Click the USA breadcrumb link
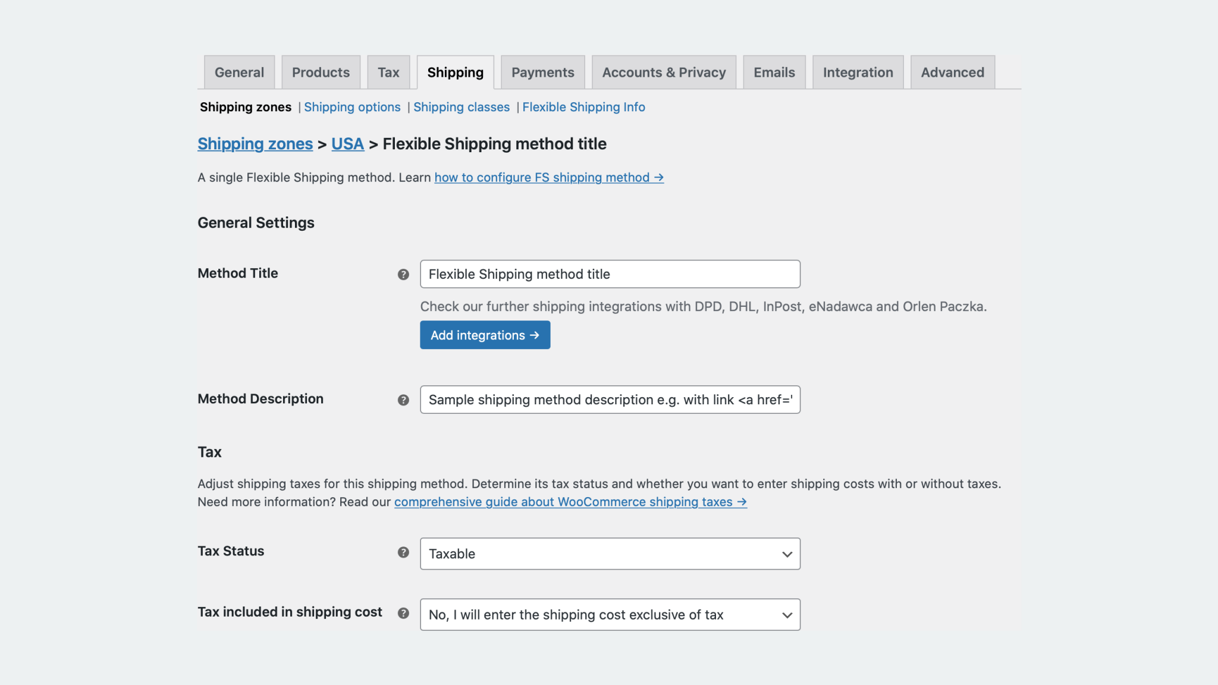The image size is (1218, 685). point(347,143)
